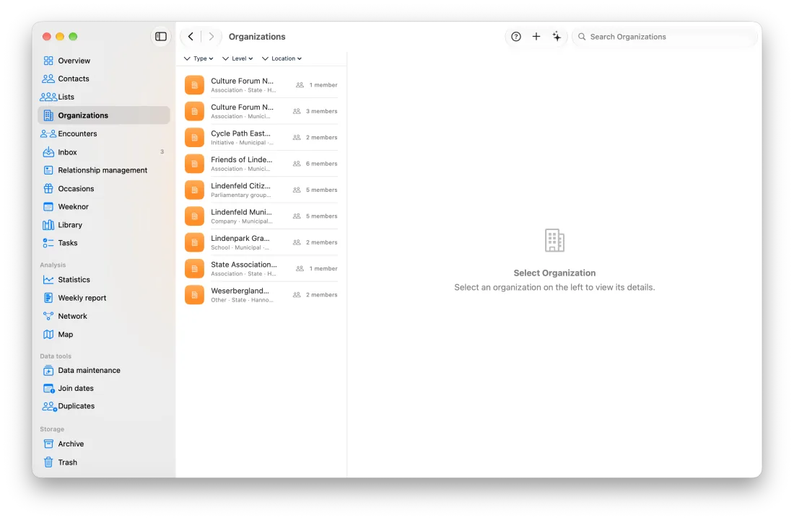Image resolution: width=794 pixels, height=520 pixels.
Task: Select the State Association organization
Action: [261, 269]
